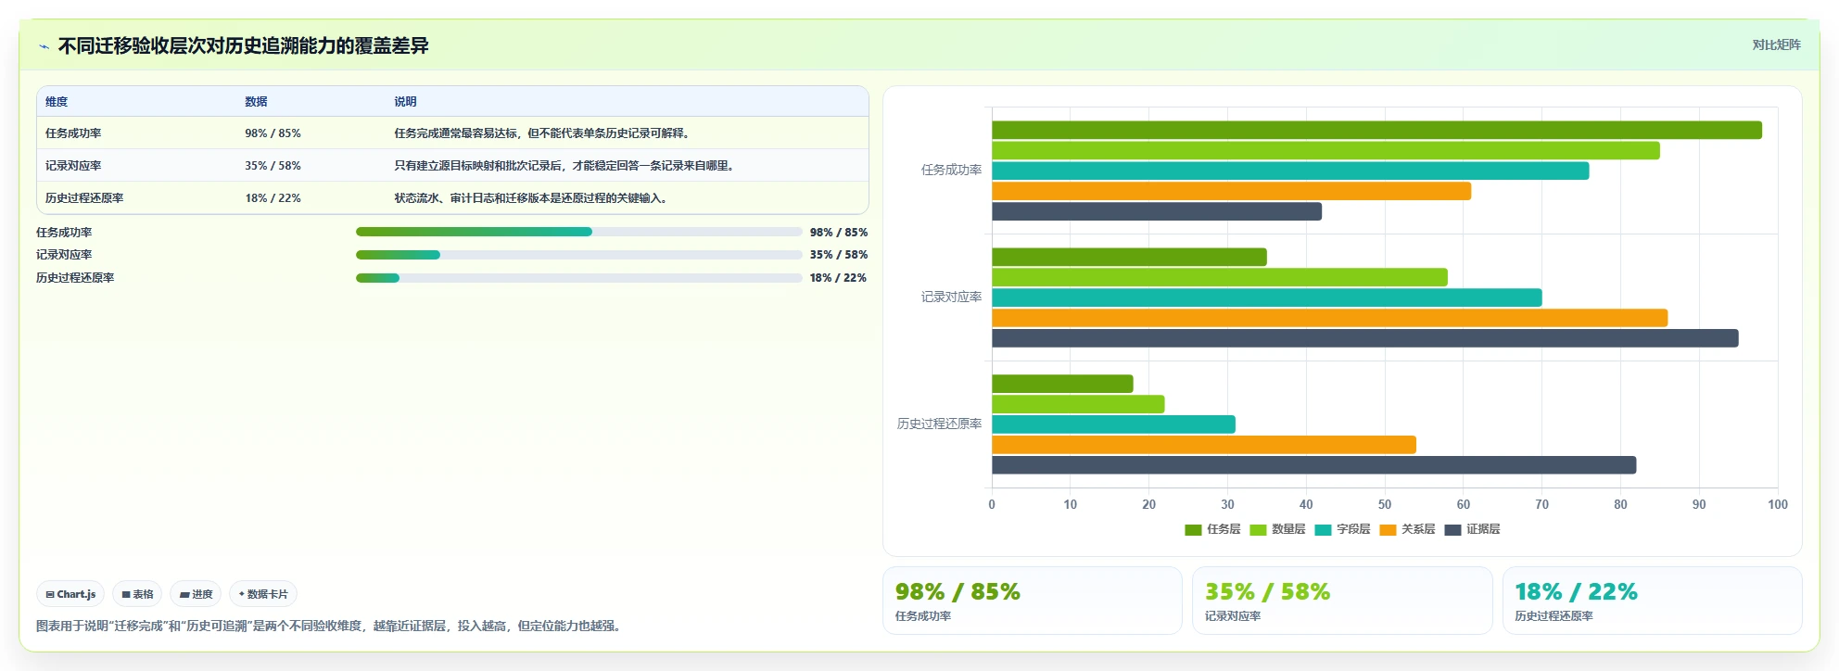Click the dark green 任务层 bar in 历史过程还原率 group
The image size is (1839, 671).
(1062, 384)
